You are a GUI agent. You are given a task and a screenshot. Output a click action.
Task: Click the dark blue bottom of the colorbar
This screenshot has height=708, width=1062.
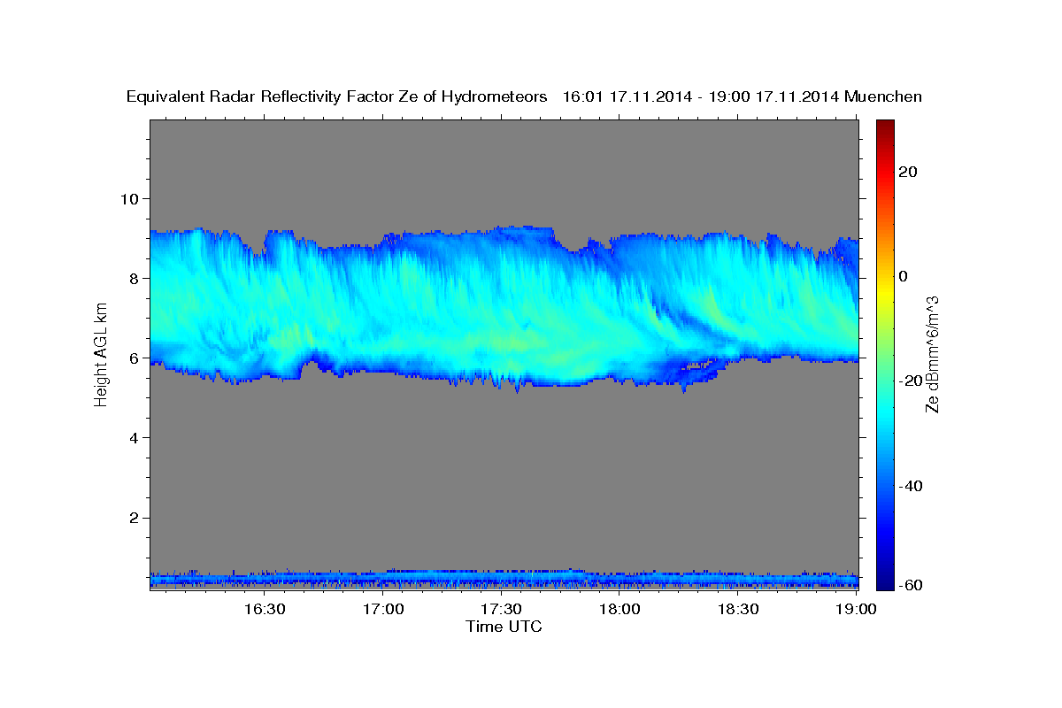(x=885, y=582)
